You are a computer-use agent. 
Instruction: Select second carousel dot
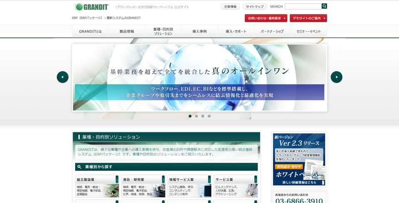197,116
